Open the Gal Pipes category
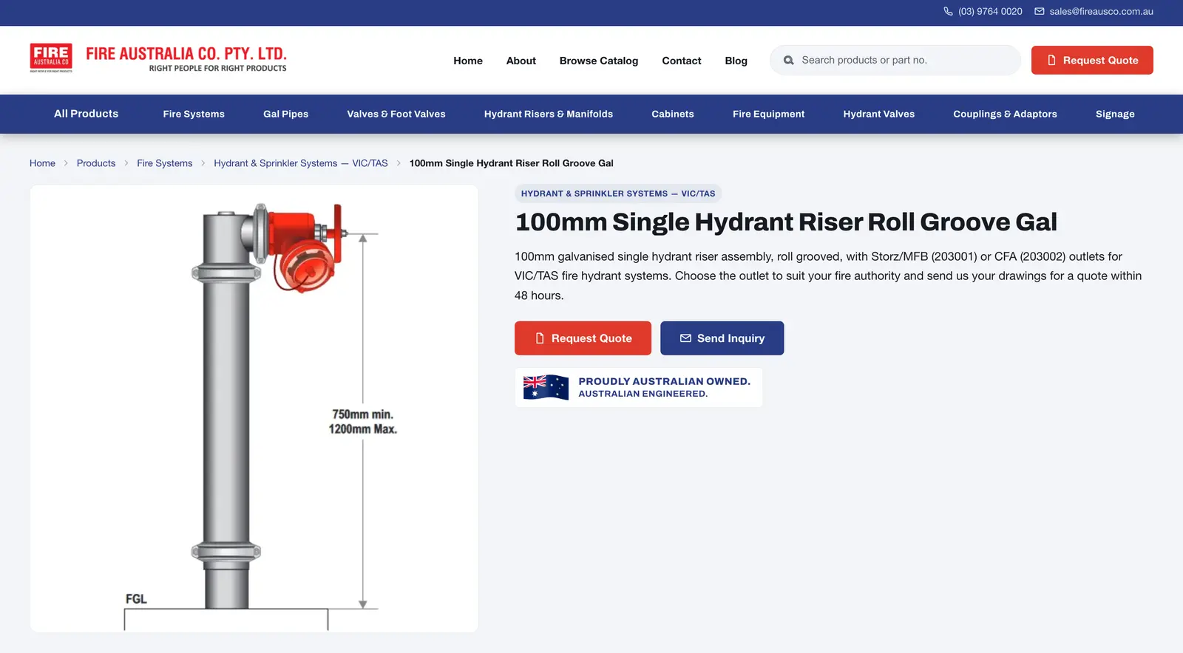 [285, 114]
